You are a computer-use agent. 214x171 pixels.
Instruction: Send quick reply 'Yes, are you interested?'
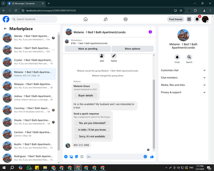(x=92, y=123)
